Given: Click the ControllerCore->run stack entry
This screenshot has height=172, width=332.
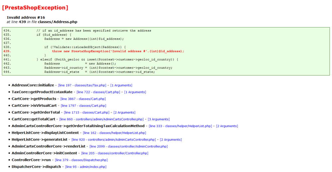Looking at the screenshot, I should point(31,160).
